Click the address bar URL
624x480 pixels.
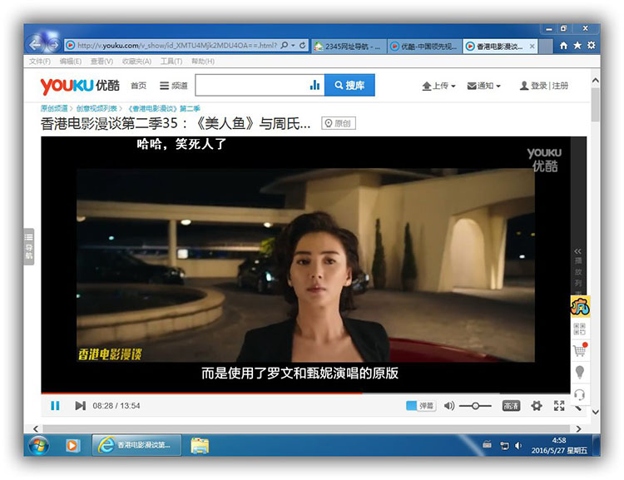(177, 46)
